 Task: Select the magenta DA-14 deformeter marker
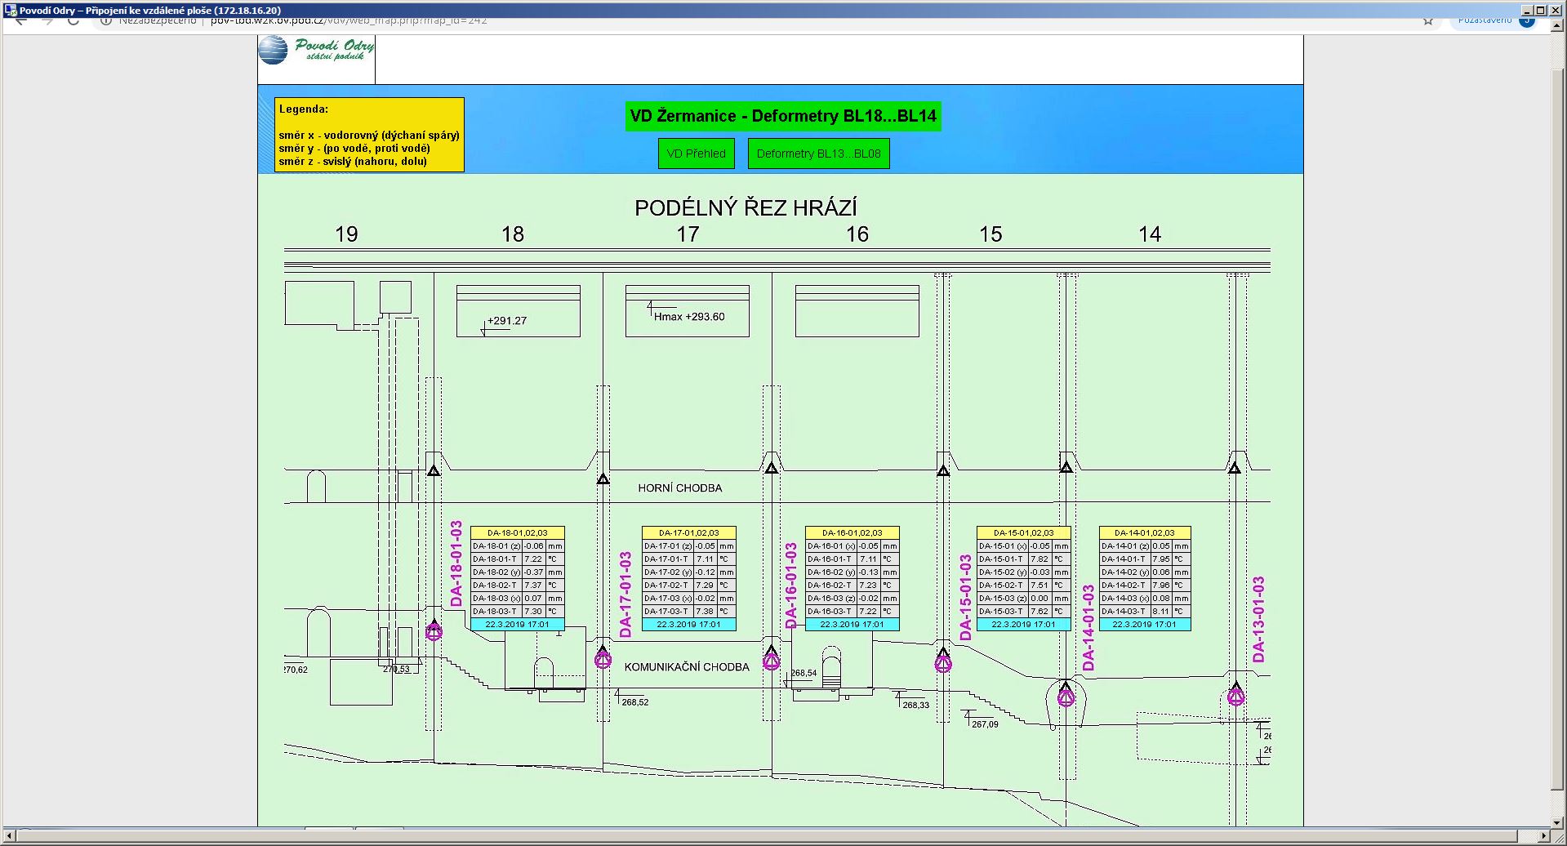(1066, 696)
